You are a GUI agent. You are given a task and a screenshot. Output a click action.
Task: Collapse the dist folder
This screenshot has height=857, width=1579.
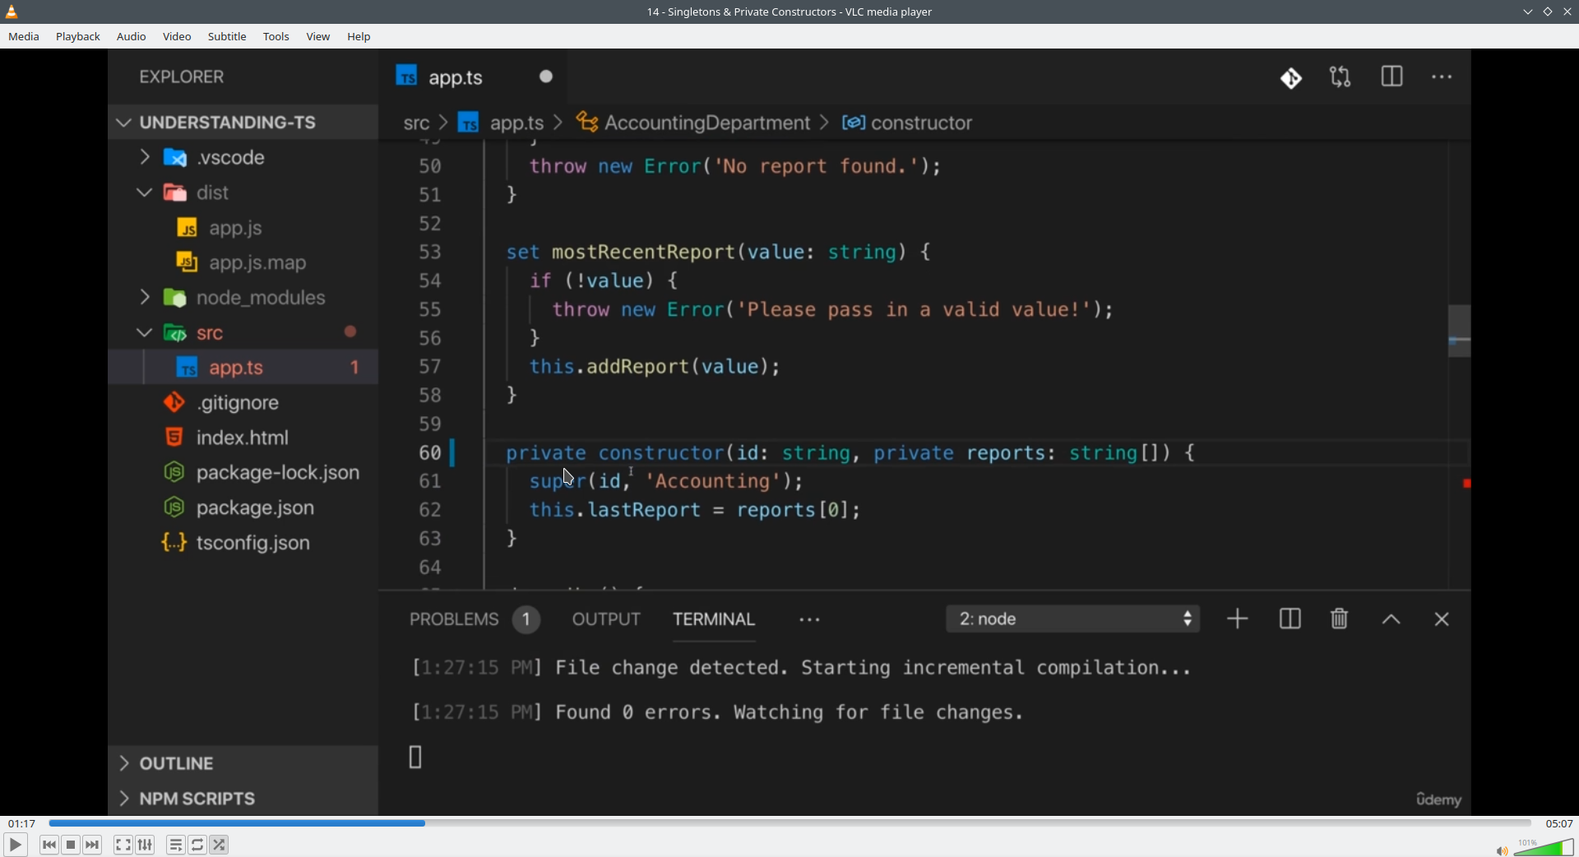(243, 192)
